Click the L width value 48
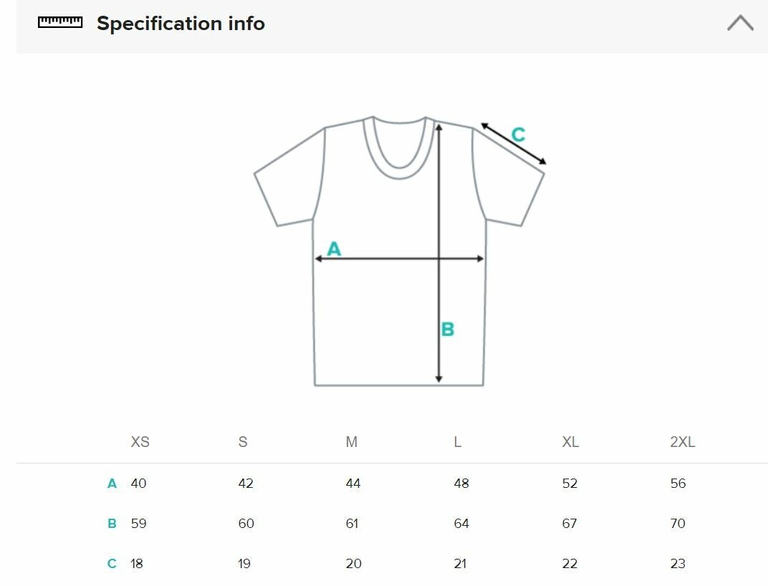The height and width of the screenshot is (586, 768). (x=461, y=484)
